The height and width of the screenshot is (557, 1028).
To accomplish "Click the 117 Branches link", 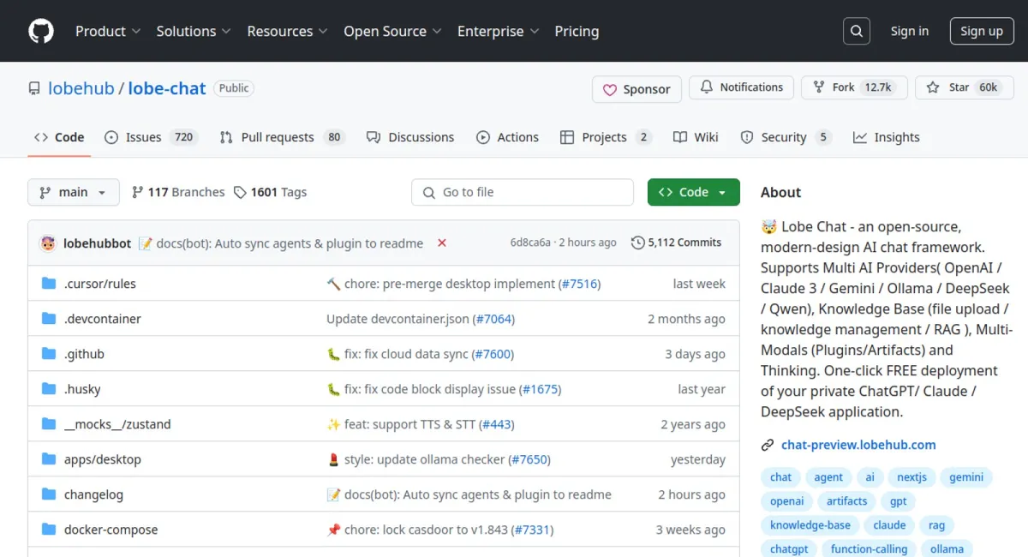I will pyautogui.click(x=178, y=193).
